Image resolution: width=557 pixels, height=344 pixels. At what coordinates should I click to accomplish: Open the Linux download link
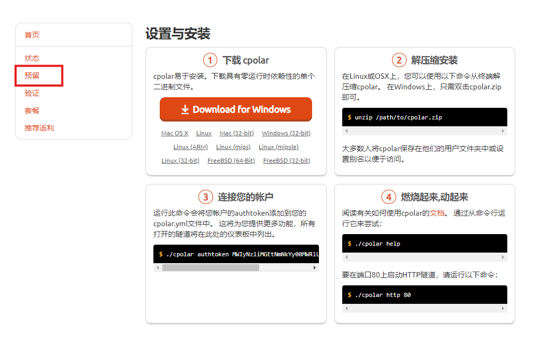[x=204, y=133]
